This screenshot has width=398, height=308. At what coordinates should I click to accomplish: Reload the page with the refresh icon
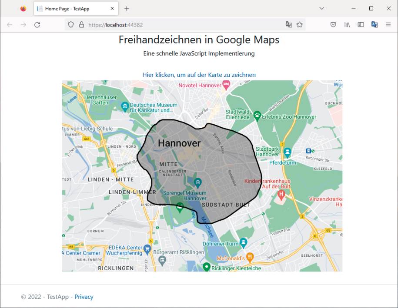pos(37,25)
